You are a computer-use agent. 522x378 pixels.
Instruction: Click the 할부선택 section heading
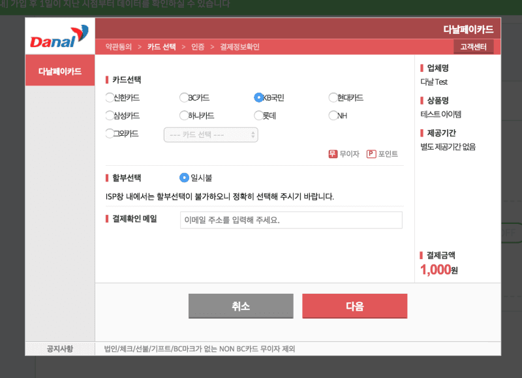pos(127,178)
